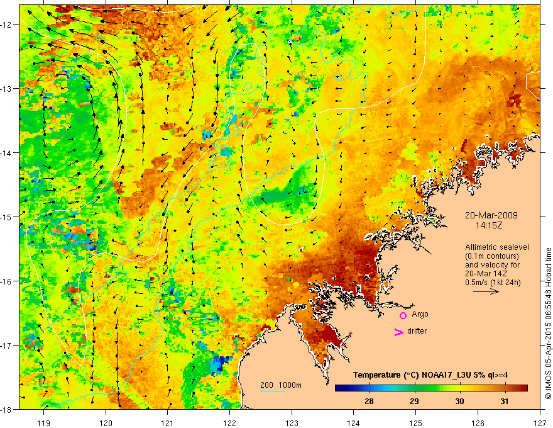Click the magenta drifter arrow legend symbol

click(x=399, y=332)
